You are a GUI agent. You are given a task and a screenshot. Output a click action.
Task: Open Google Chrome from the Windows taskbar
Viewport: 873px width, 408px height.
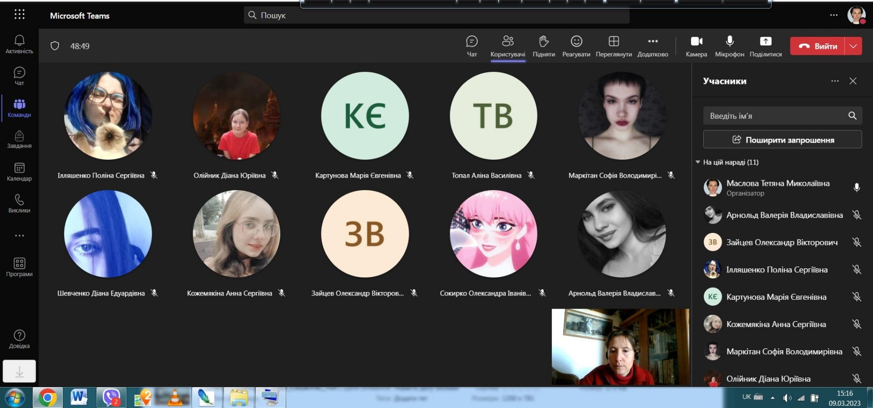click(47, 398)
